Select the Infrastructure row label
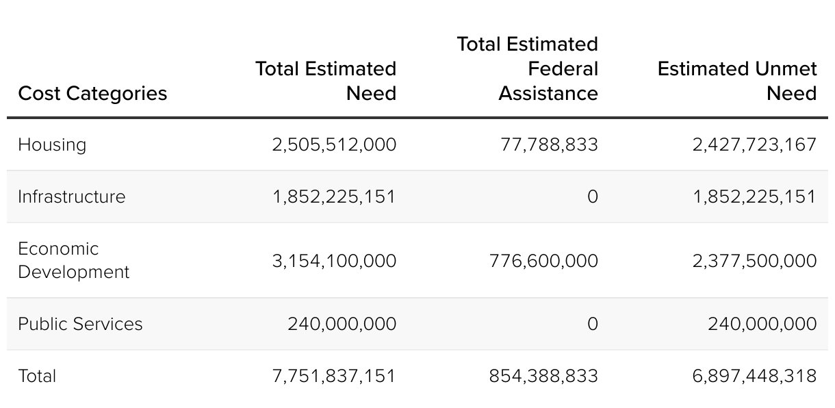 coord(72,196)
